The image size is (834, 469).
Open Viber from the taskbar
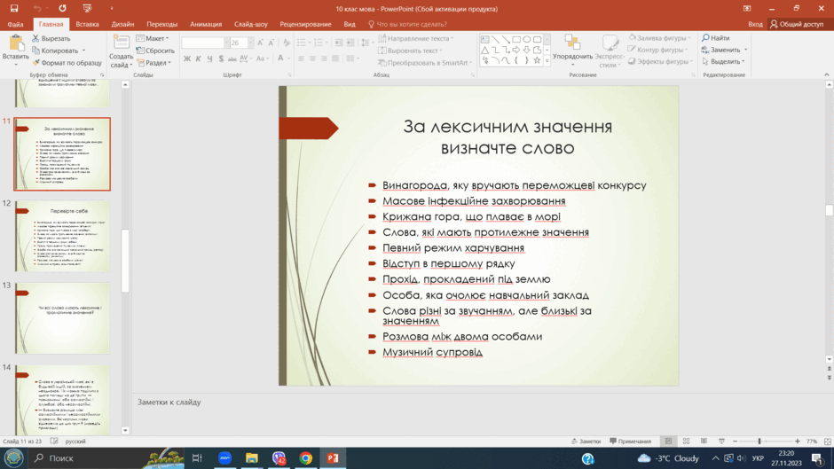click(x=279, y=457)
